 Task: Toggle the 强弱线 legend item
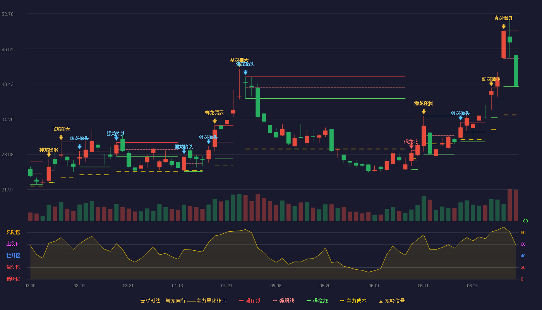(283, 301)
